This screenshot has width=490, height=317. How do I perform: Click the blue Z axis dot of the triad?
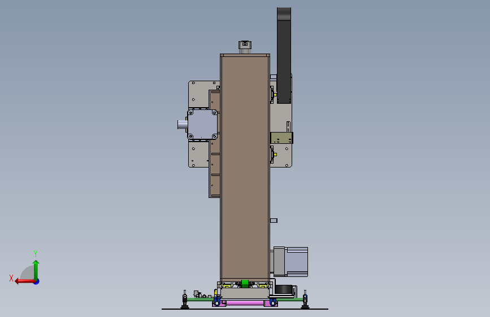(x=37, y=281)
